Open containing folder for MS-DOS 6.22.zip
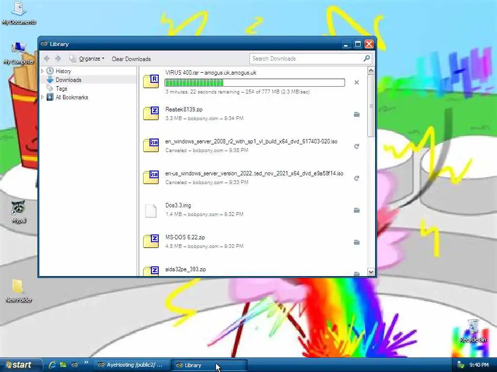 tap(357, 242)
